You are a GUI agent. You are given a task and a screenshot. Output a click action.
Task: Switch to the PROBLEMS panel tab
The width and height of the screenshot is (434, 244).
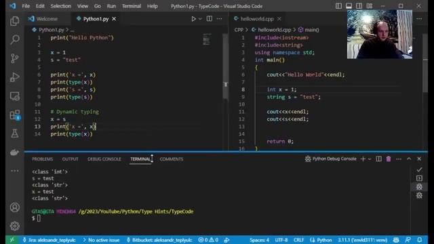tap(42, 159)
